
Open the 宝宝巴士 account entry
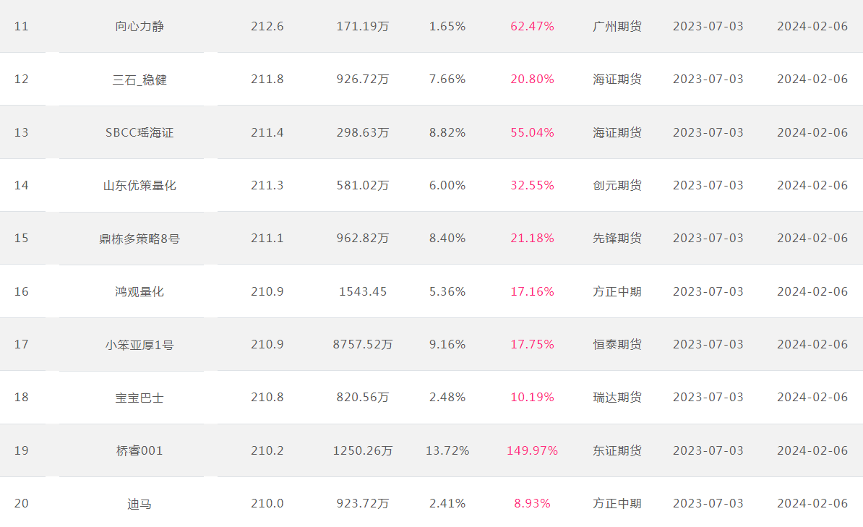click(x=139, y=398)
